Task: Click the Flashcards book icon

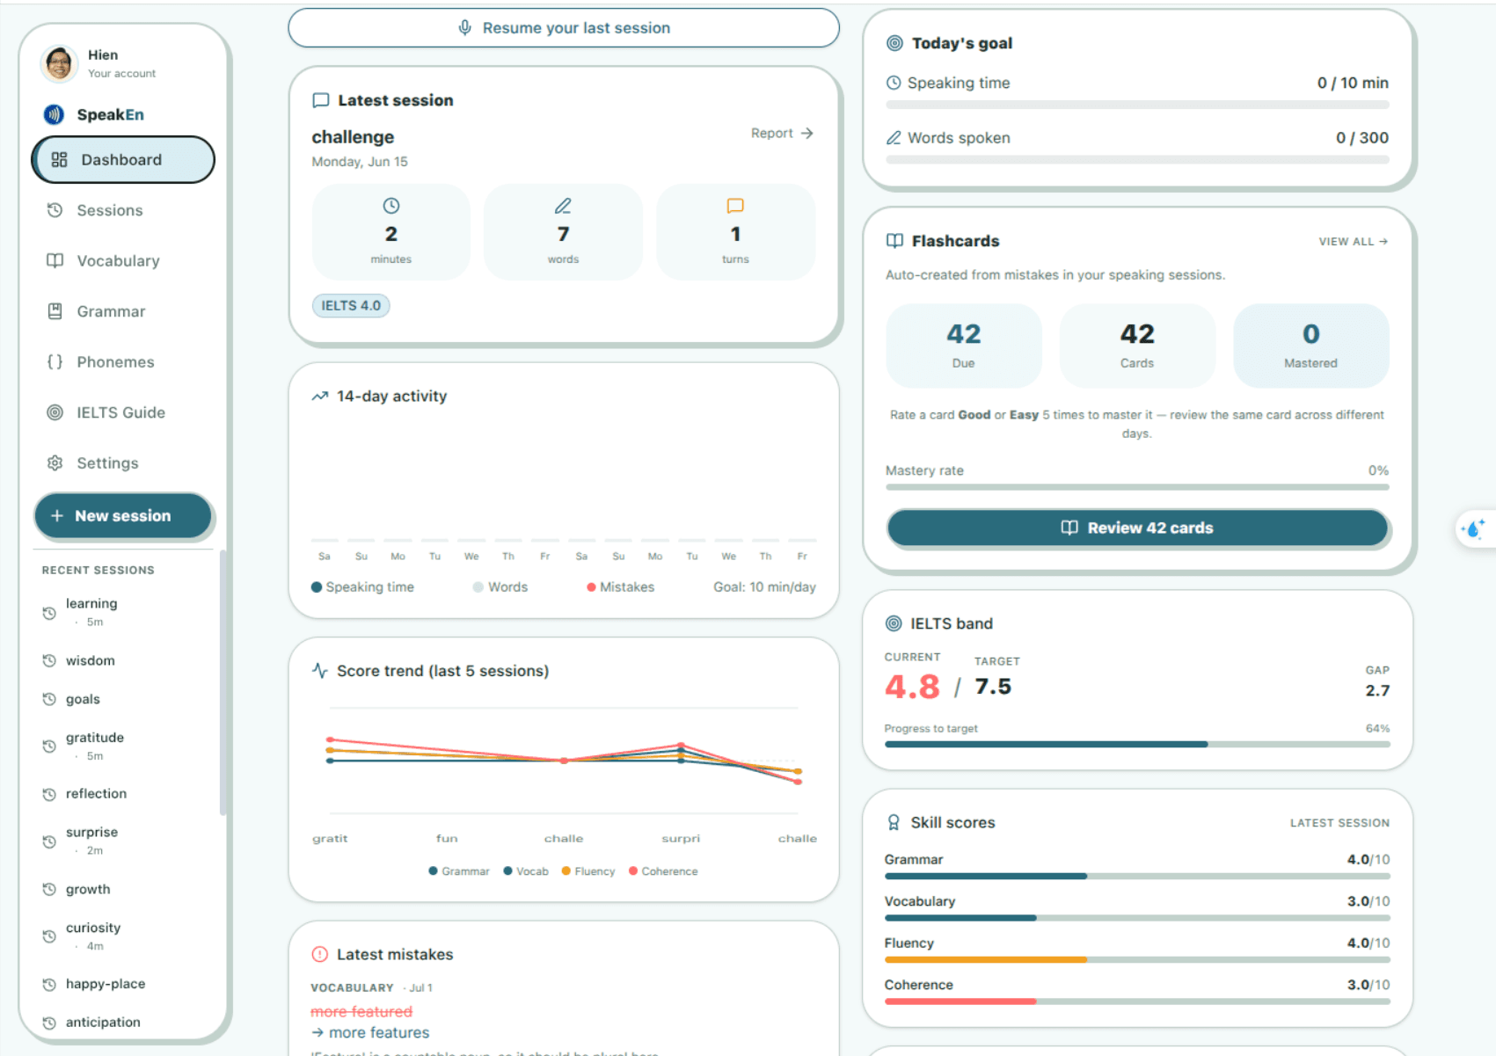Action: pos(894,241)
